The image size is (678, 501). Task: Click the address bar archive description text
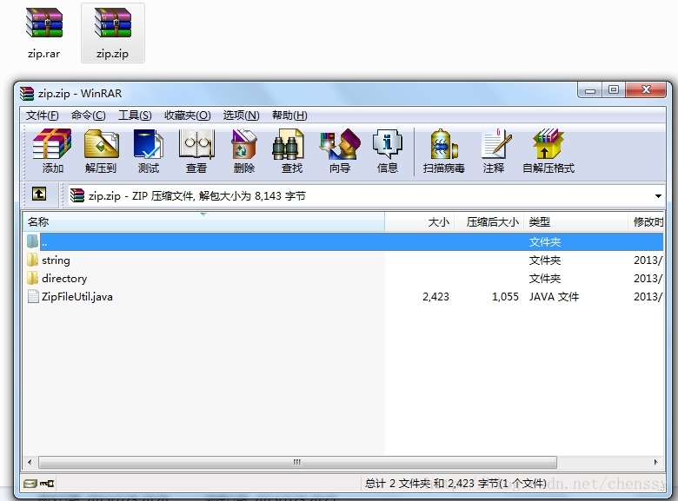(197, 196)
